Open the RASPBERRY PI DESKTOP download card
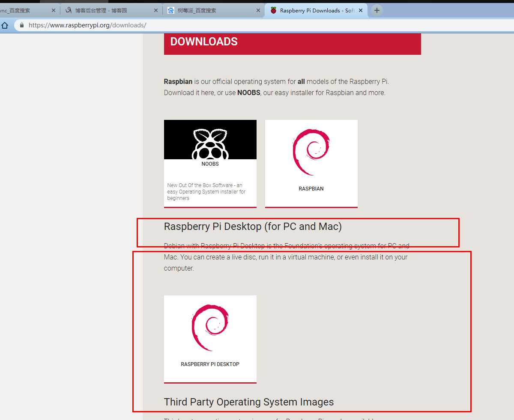The height and width of the screenshot is (420, 514). [x=210, y=339]
